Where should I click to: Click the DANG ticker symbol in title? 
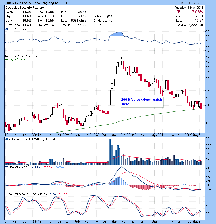coord(9,3)
